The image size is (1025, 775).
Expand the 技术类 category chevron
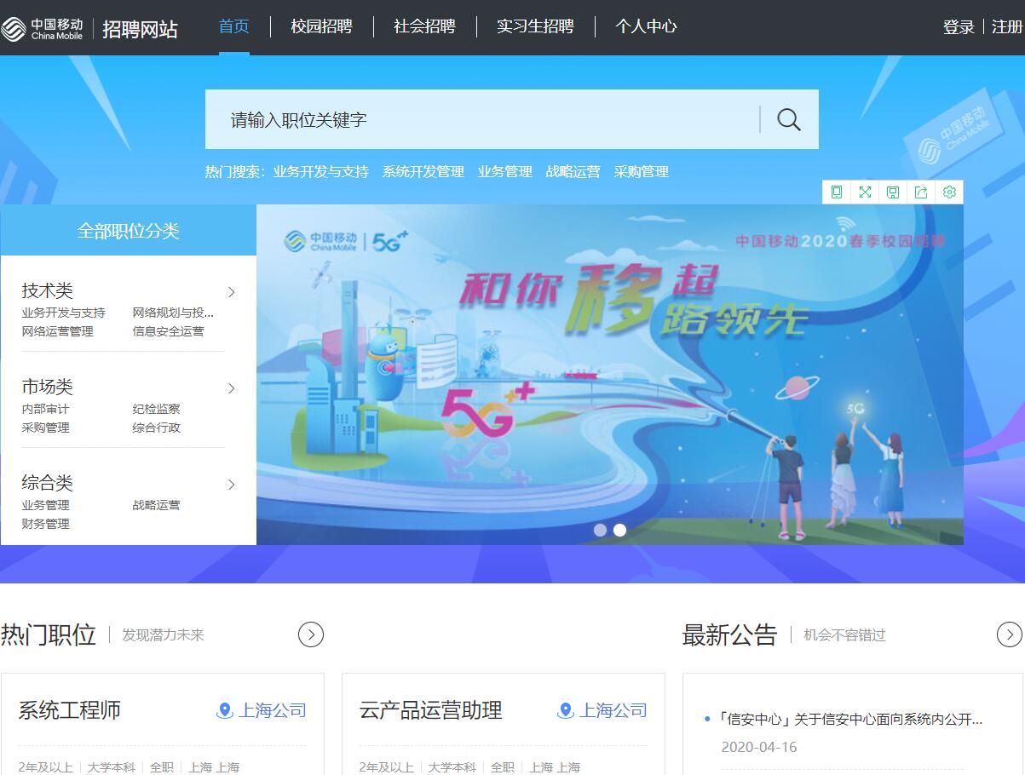(231, 292)
